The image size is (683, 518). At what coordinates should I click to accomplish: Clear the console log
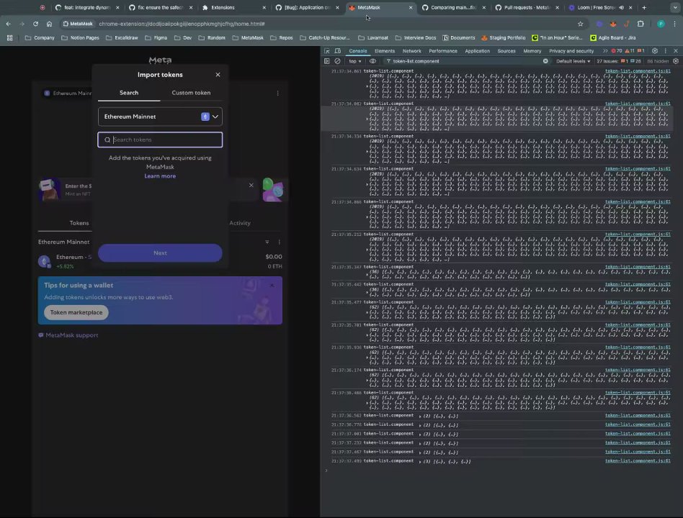(x=337, y=61)
